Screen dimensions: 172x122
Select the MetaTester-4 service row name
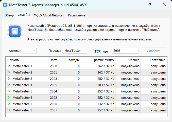pos(22,85)
